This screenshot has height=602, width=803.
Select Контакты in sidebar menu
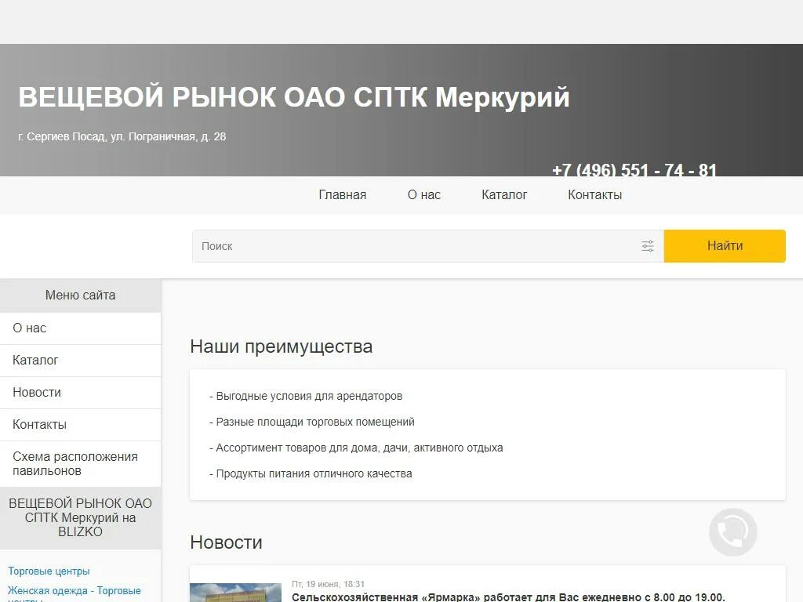81,425
